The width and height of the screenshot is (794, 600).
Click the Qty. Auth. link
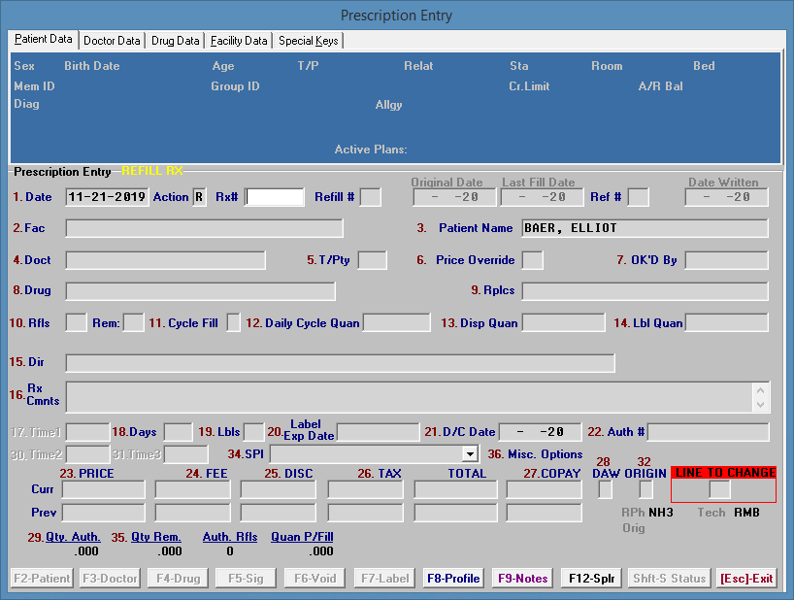click(74, 536)
